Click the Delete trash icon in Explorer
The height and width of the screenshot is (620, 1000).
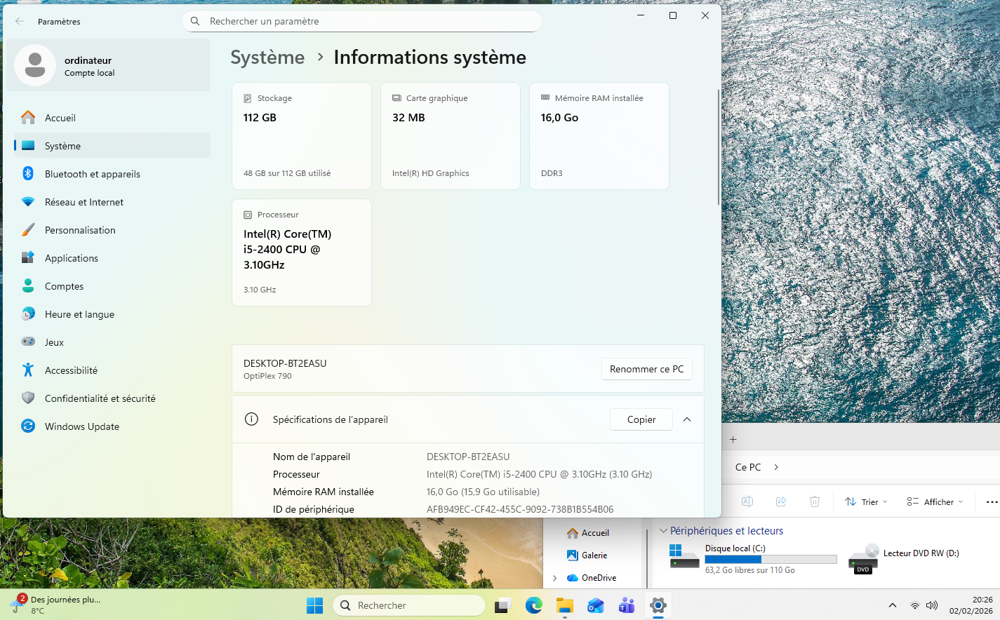[814, 501]
